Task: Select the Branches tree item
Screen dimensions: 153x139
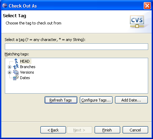Action: pyautogui.click(x=28, y=67)
